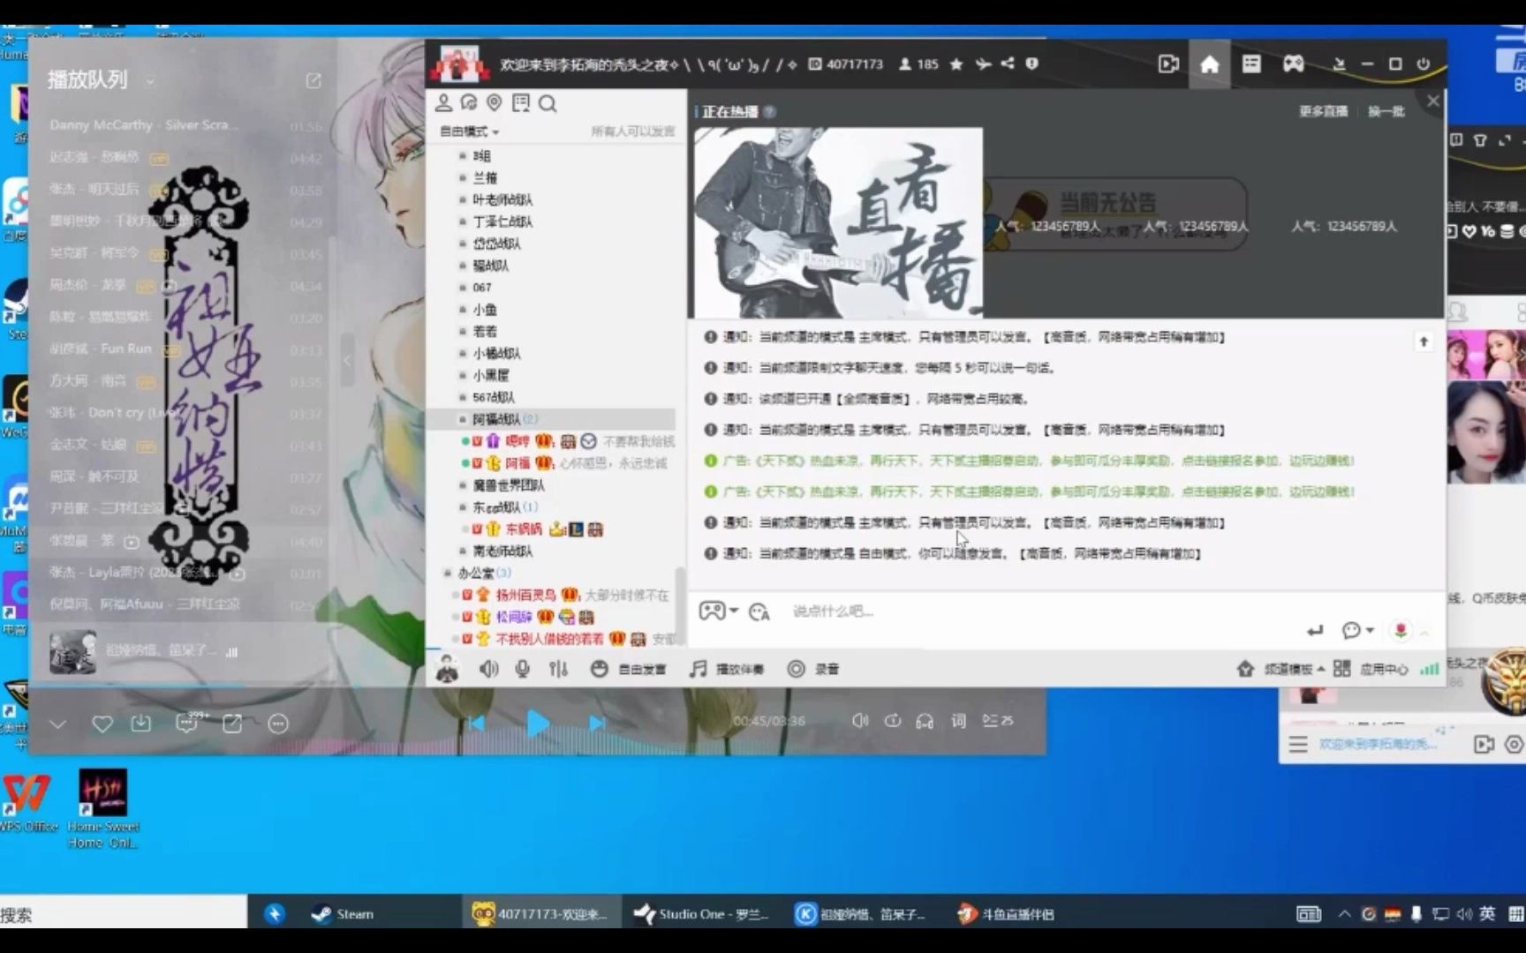Search the channel with magnifier icon

click(x=548, y=104)
